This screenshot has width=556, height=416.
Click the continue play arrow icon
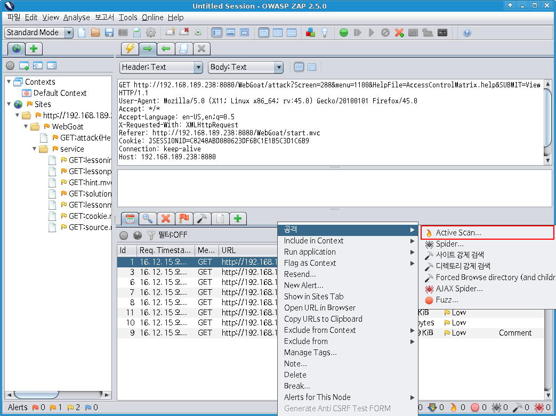[x=371, y=32]
